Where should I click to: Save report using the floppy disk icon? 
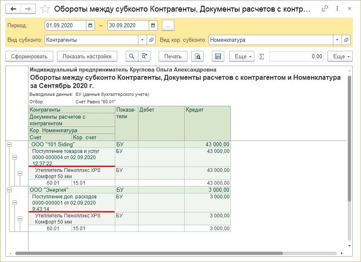coord(218,56)
